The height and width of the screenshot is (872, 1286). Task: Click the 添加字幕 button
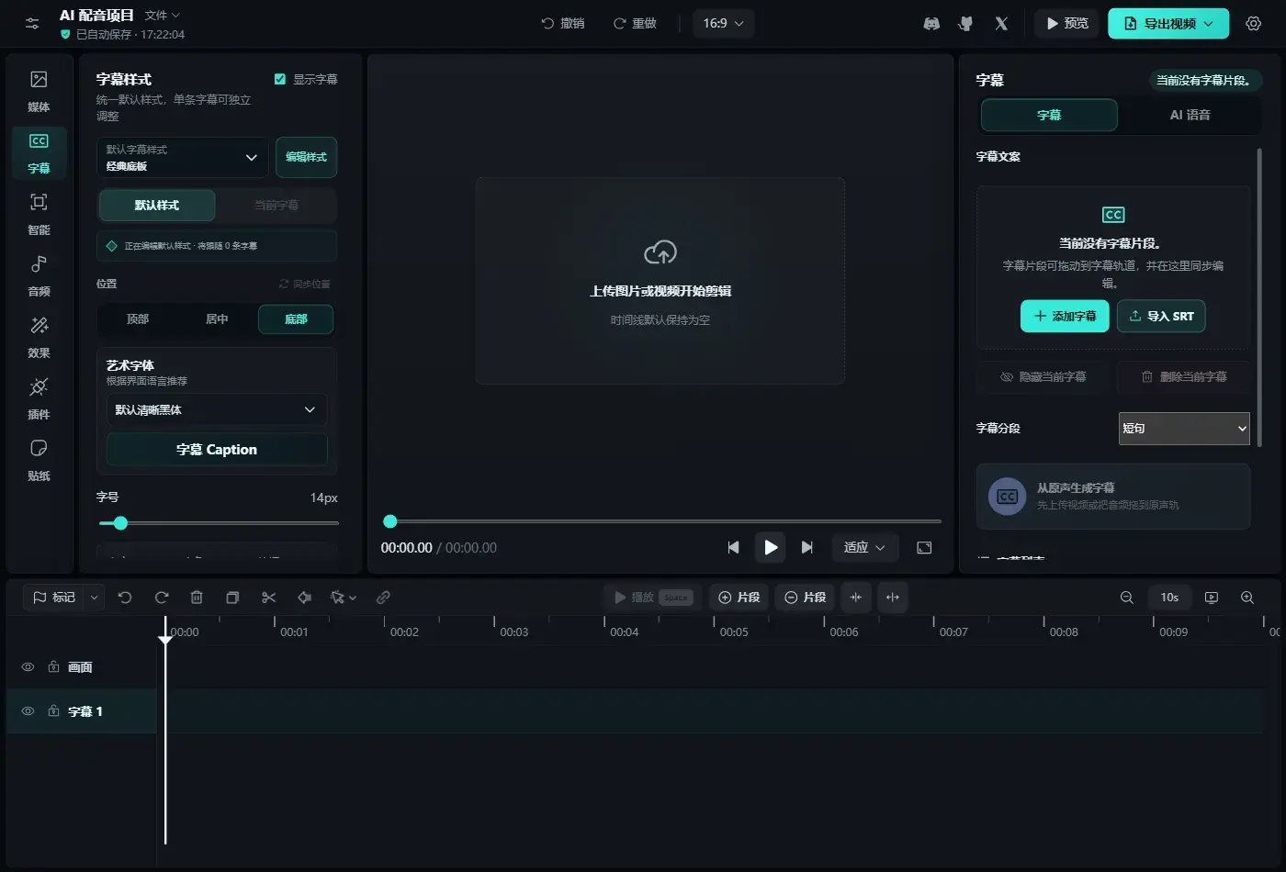(1065, 317)
